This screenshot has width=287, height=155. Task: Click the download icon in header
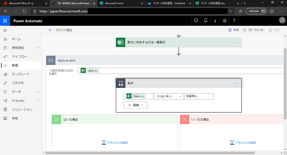point(215,21)
